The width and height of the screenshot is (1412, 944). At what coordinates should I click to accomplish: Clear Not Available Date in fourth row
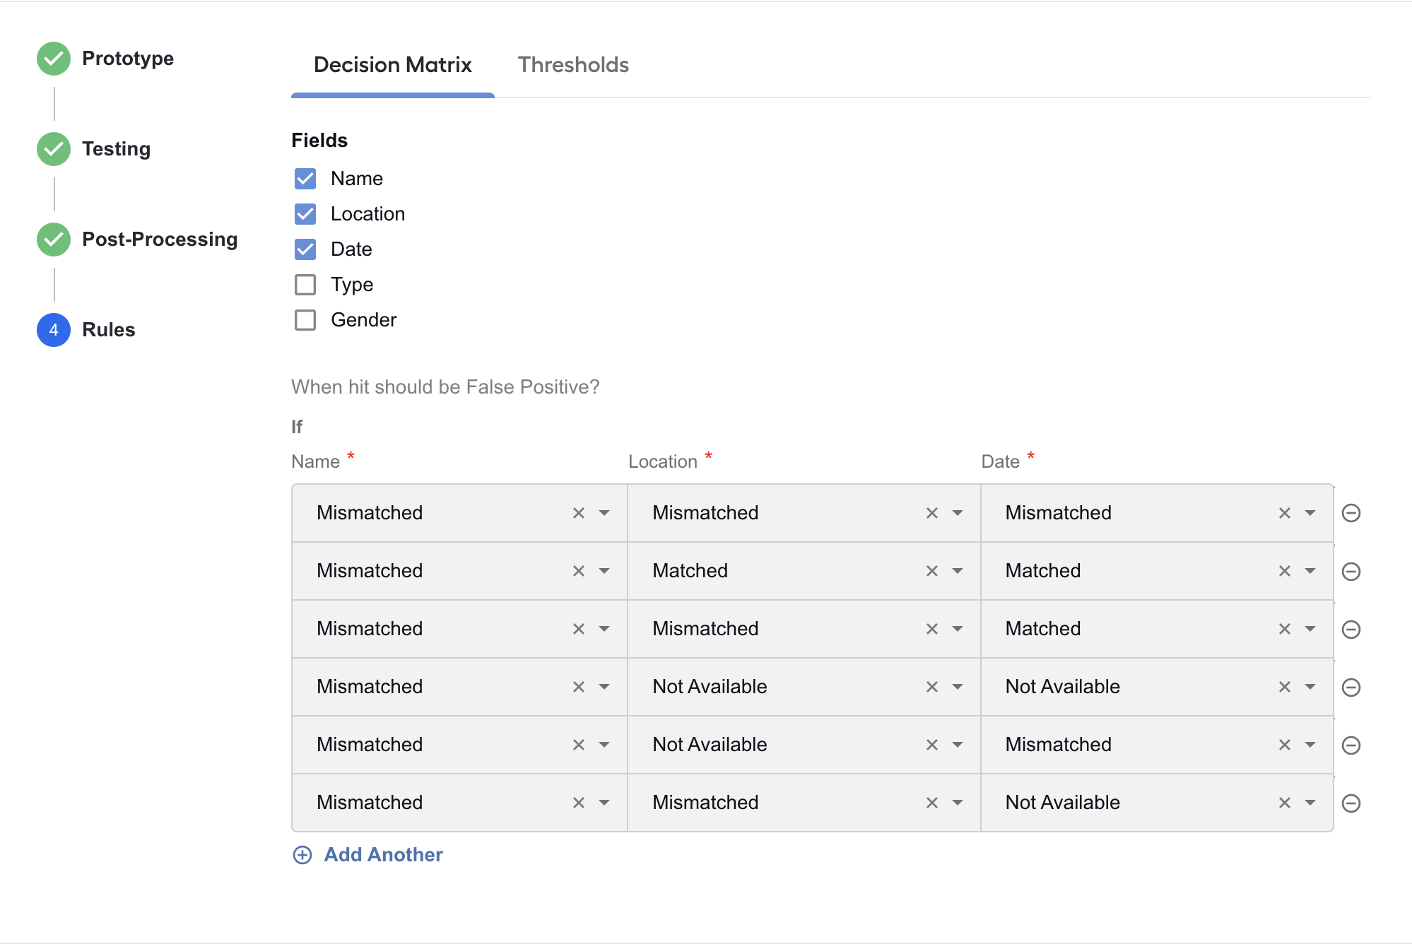click(x=1285, y=687)
